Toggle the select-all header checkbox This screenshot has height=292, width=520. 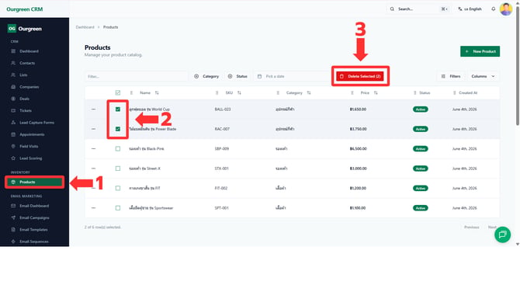click(118, 93)
